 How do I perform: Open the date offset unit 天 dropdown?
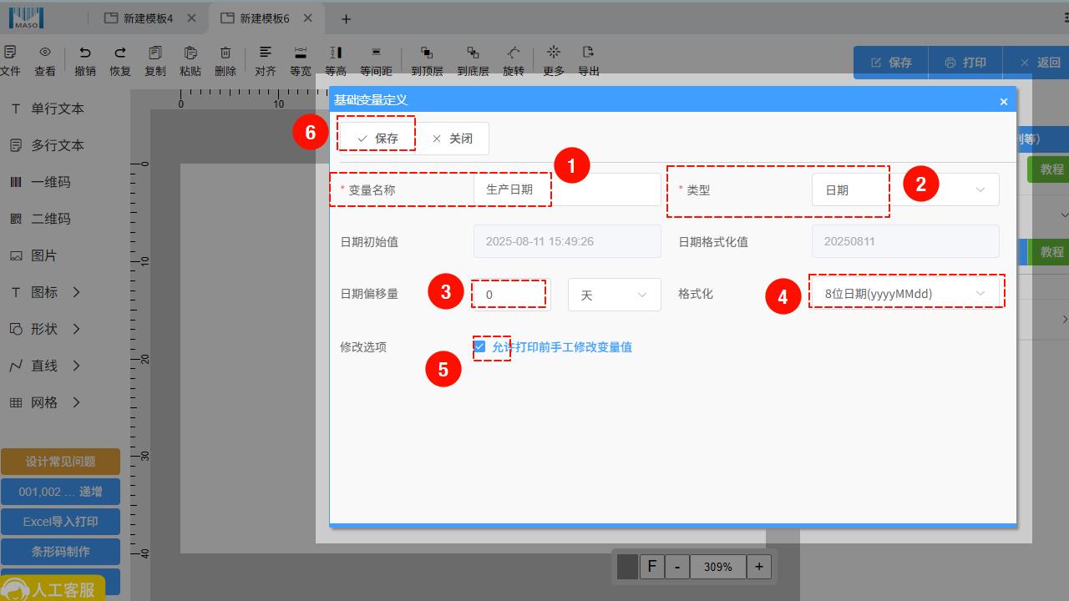(614, 295)
